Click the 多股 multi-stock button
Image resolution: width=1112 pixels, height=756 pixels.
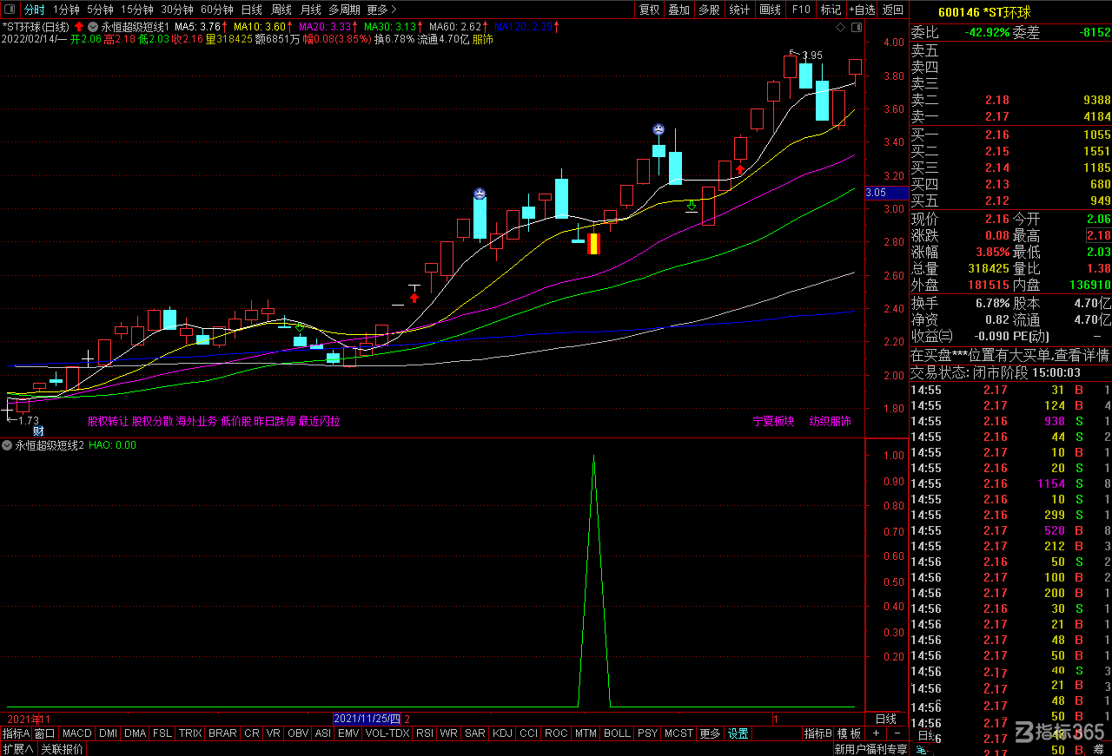709,10
